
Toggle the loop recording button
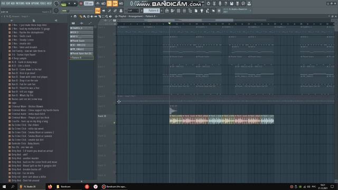pyautogui.click(x=121, y=4)
